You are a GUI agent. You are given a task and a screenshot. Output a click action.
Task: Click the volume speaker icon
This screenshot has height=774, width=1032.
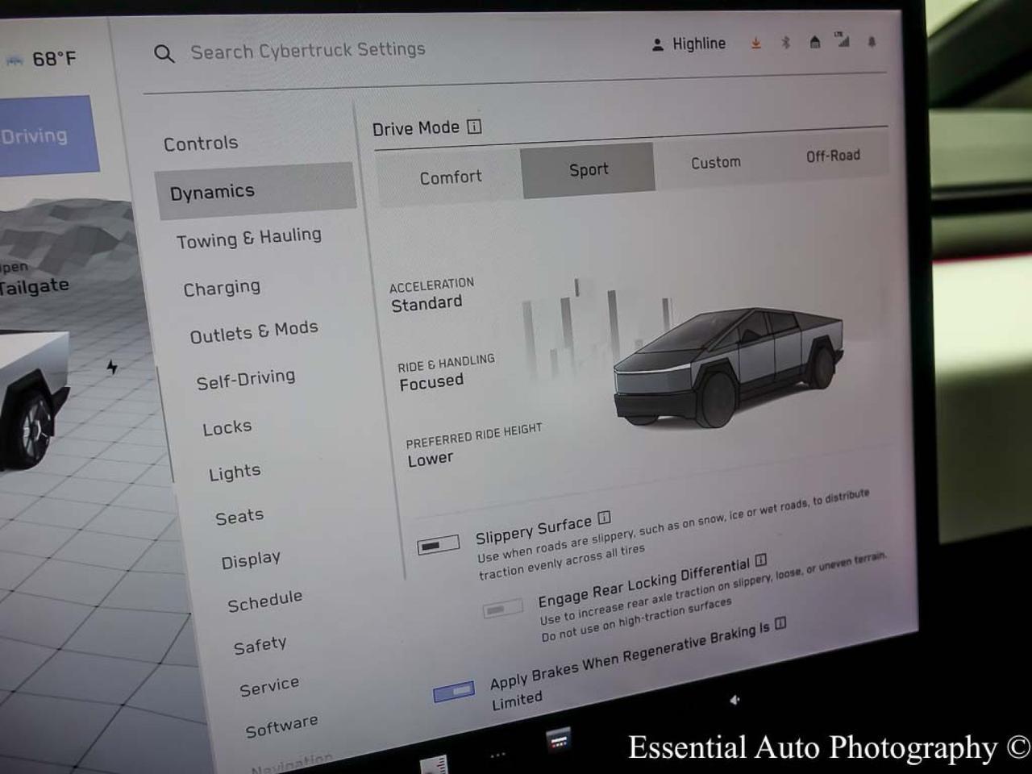tap(734, 700)
